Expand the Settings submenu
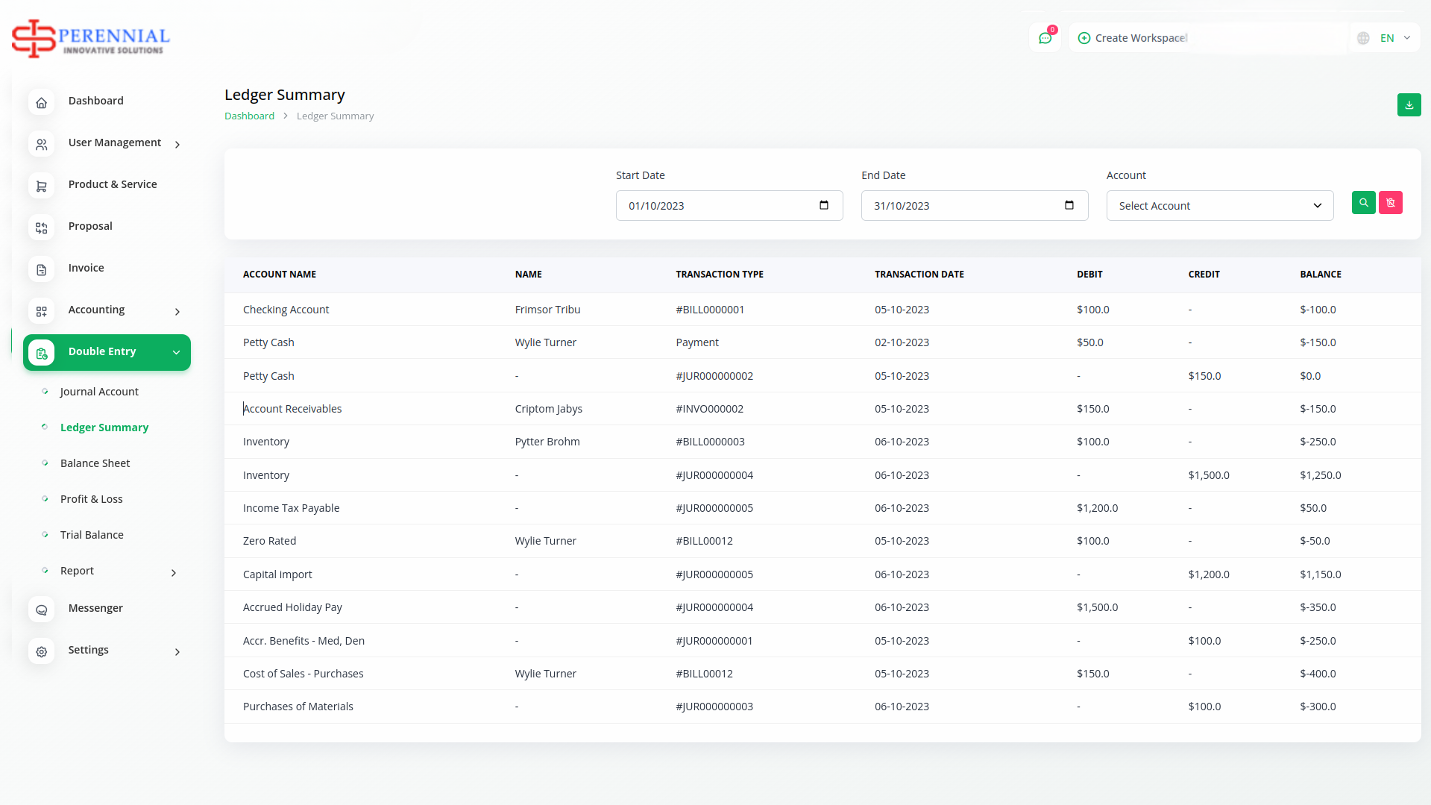The image size is (1431, 805). point(177,652)
